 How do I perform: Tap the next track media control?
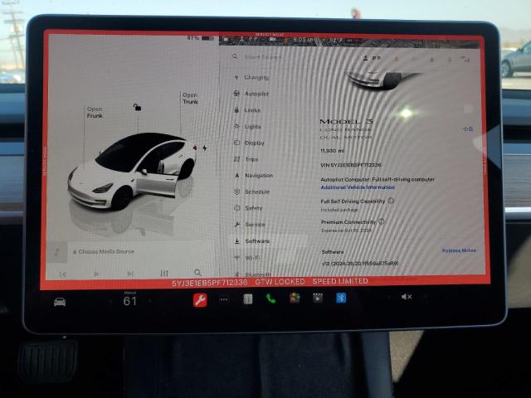[130, 274]
